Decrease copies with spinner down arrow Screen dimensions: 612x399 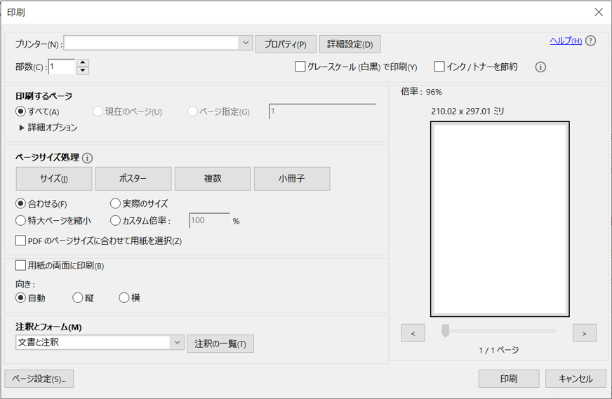(x=83, y=71)
